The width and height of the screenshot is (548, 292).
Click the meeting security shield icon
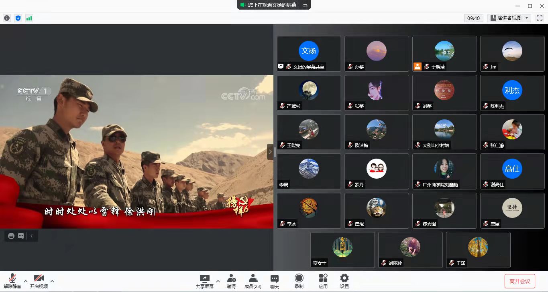click(18, 18)
